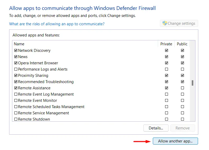Click the Change settings shield button
The width and height of the screenshot is (209, 150).
179,23
